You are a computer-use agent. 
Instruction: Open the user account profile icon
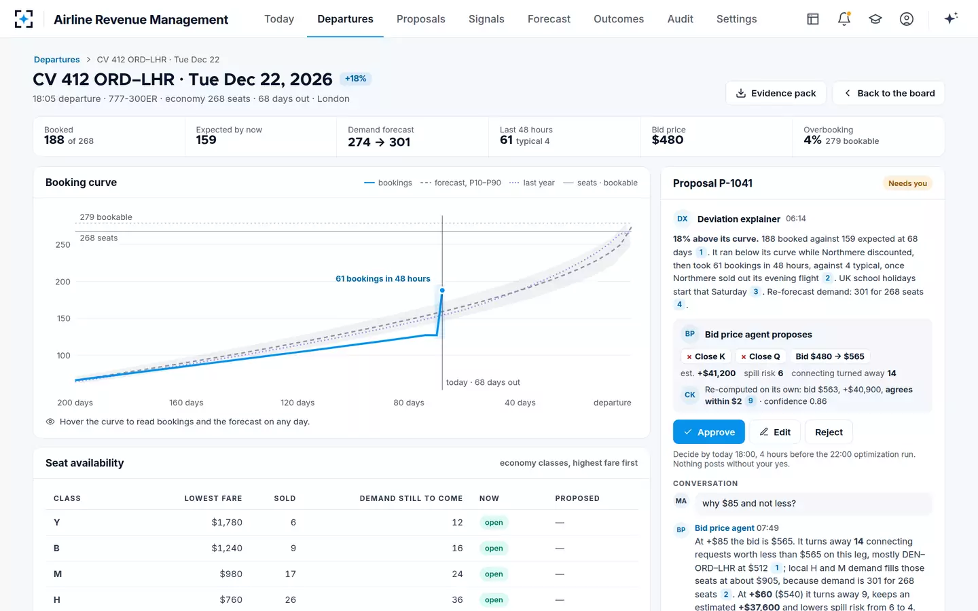click(907, 19)
